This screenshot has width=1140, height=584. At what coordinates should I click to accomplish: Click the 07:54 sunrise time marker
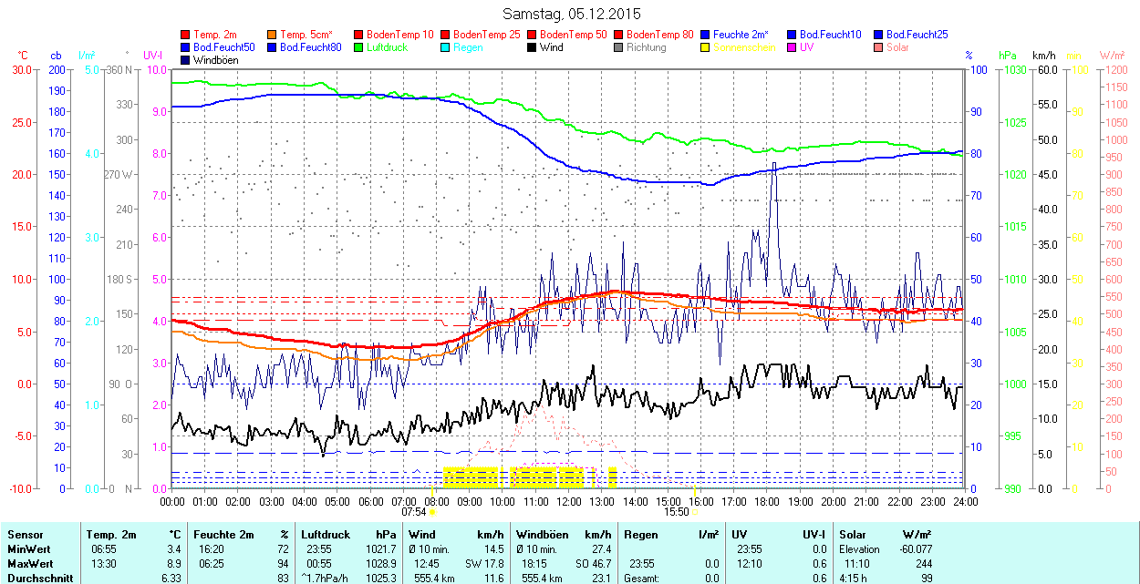(413, 512)
